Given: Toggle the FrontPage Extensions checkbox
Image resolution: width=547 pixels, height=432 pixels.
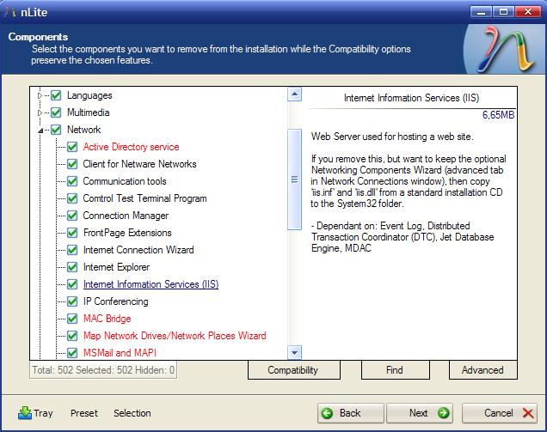Looking at the screenshot, I should [x=72, y=233].
